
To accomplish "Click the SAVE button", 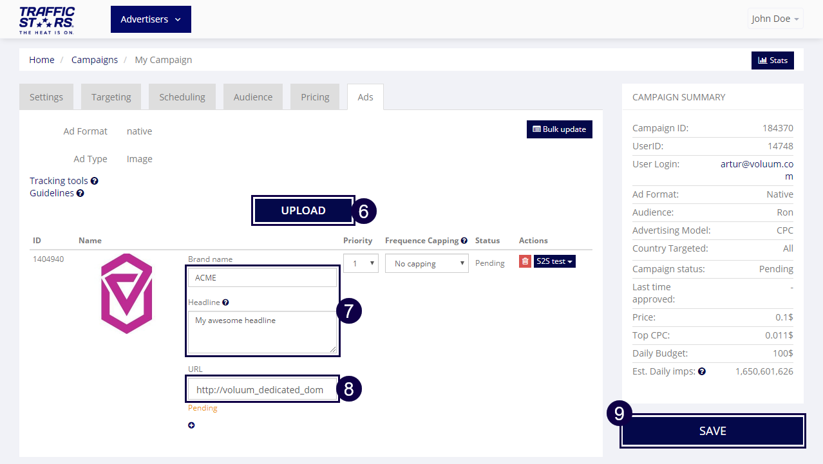I will [712, 431].
